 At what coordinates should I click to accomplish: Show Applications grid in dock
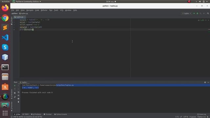coord(5,113)
